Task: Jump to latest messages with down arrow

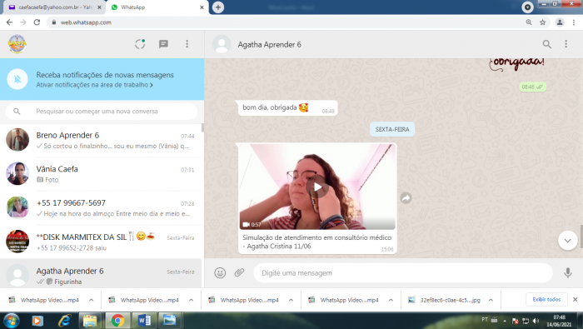Action: [x=567, y=241]
